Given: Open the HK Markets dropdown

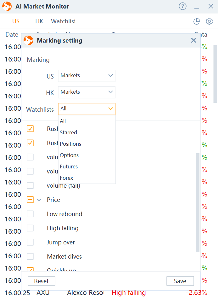Looking at the screenshot, I should (87, 92).
